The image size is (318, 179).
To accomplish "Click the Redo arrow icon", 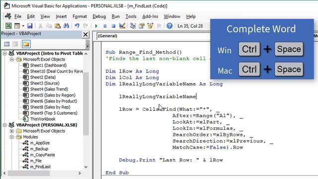I will click(85, 26).
